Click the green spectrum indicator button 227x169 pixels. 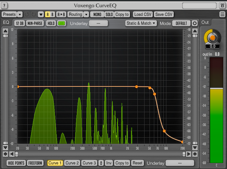point(62,23)
